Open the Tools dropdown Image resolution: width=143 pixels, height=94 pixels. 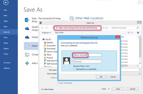coord(106,89)
